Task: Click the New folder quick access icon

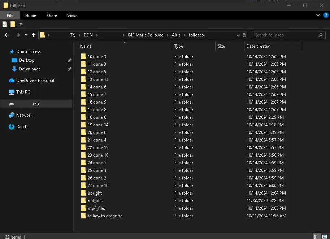Action: (x=13, y=25)
